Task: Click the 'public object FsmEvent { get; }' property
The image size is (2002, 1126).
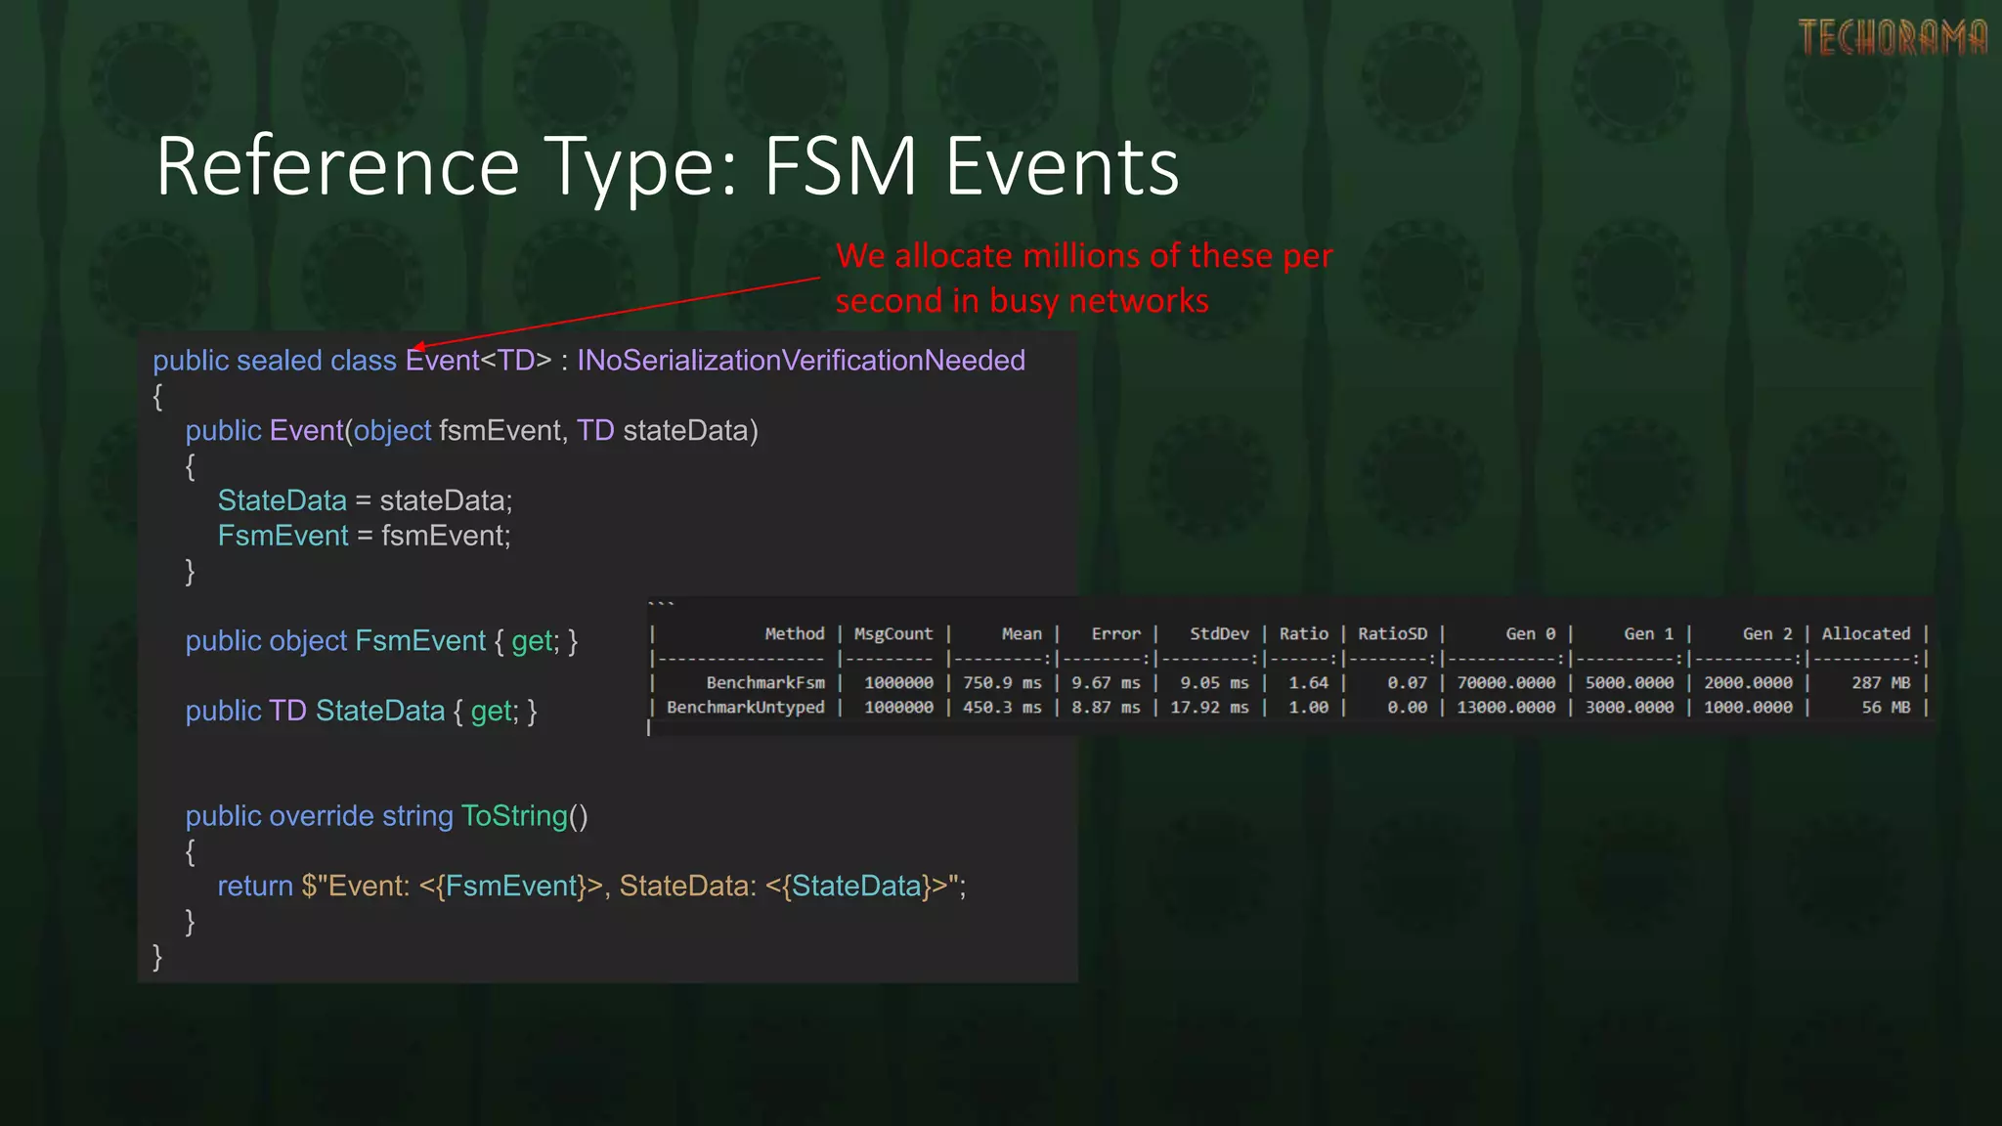Action: point(381,641)
